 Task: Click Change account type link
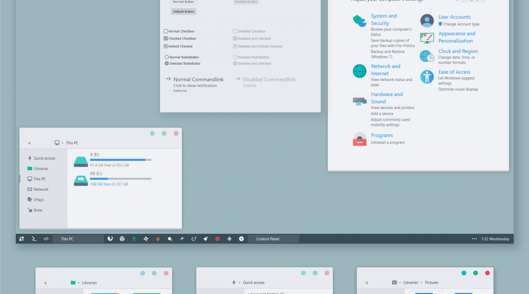click(x=461, y=24)
